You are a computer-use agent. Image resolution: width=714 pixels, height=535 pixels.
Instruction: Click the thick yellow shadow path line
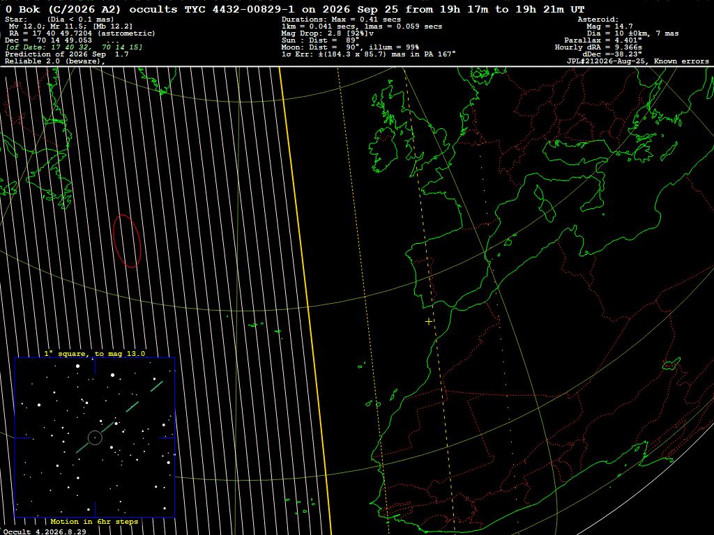pos(305,300)
